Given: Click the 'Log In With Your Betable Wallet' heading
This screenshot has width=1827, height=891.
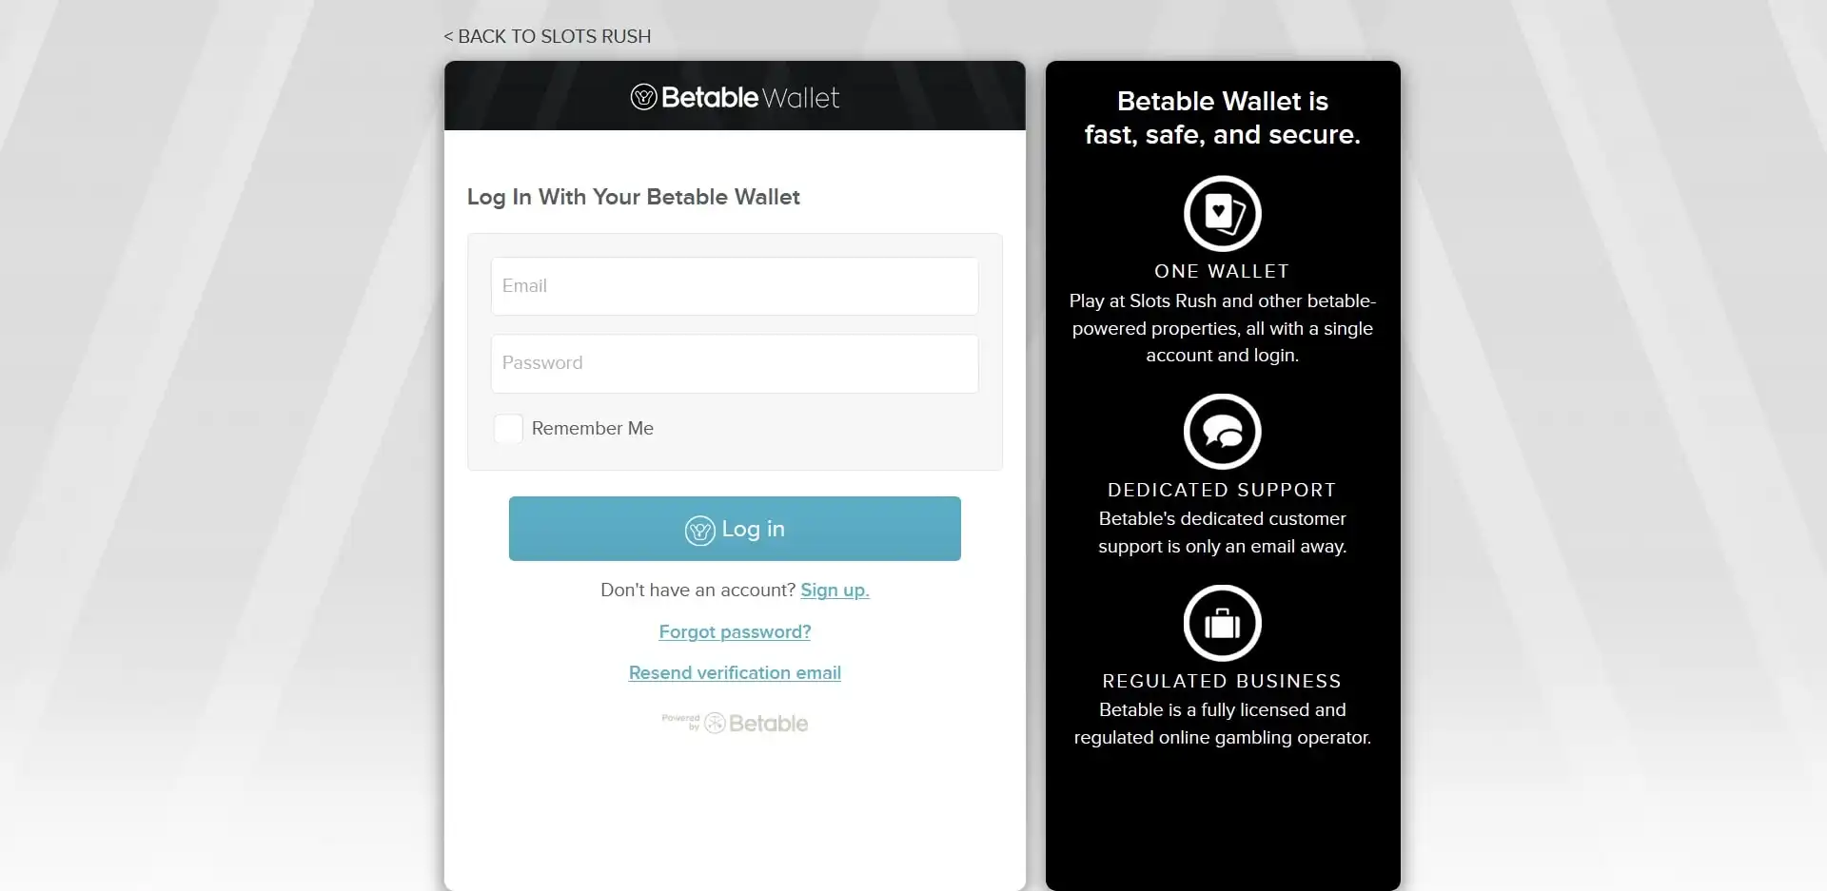Looking at the screenshot, I should tap(633, 197).
